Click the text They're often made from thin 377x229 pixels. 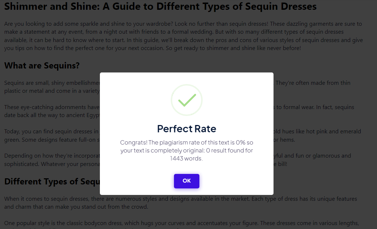click(x=313, y=83)
